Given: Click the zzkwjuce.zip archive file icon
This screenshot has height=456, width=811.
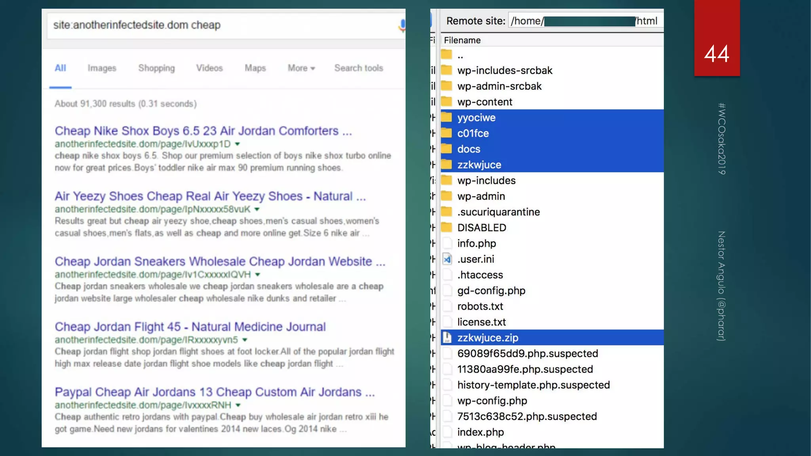Looking at the screenshot, I should tap(447, 338).
